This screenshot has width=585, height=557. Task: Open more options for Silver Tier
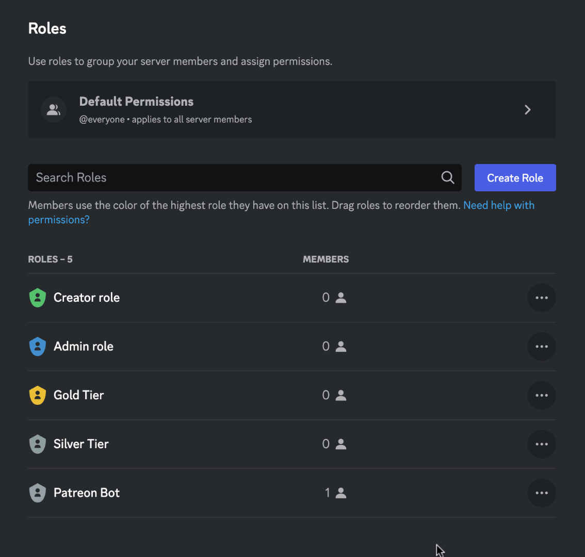(542, 444)
